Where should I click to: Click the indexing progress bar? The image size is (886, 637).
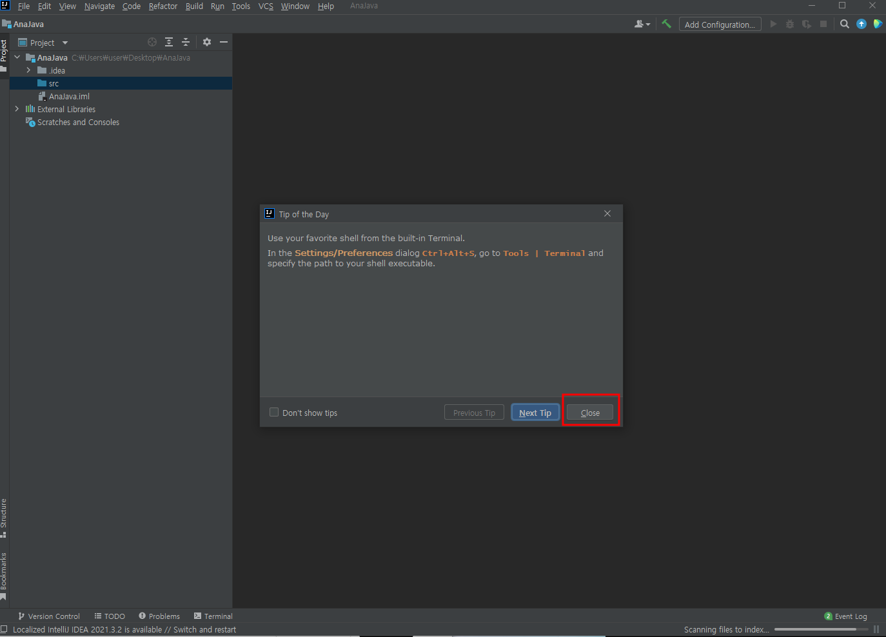[822, 629]
